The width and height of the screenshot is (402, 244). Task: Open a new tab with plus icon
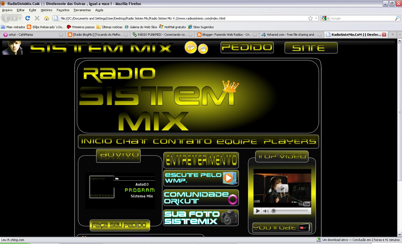[x=393, y=35]
